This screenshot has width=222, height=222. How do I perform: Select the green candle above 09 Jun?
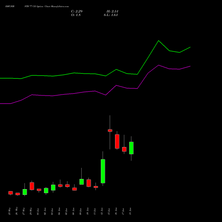(82, 182)
